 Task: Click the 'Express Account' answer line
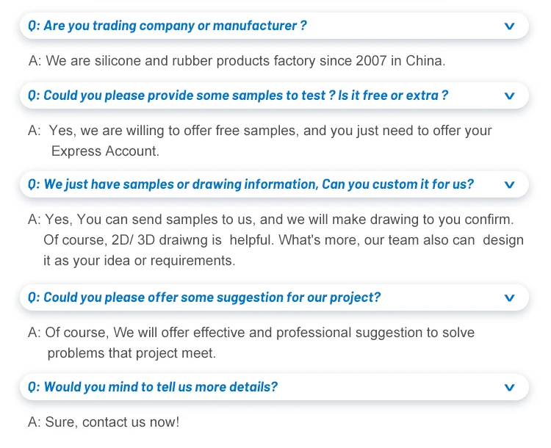[104, 151]
